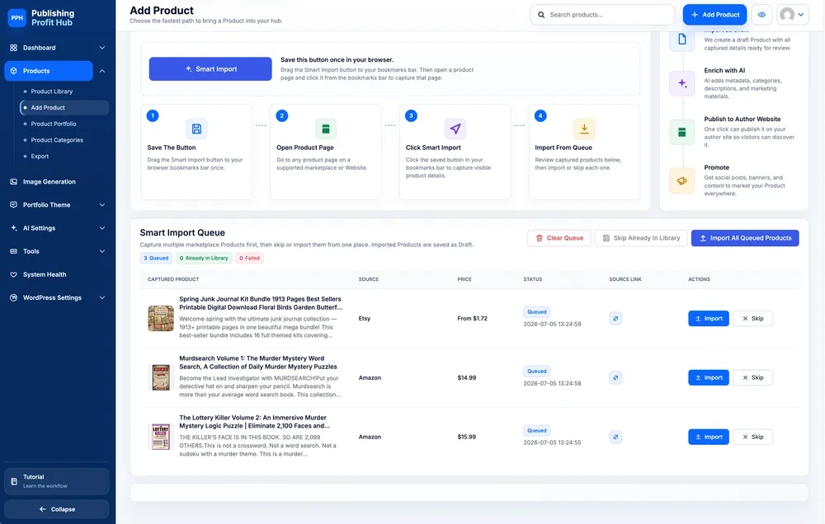
Task: Open source link for Spring Junk Journal Kit
Action: coord(615,319)
